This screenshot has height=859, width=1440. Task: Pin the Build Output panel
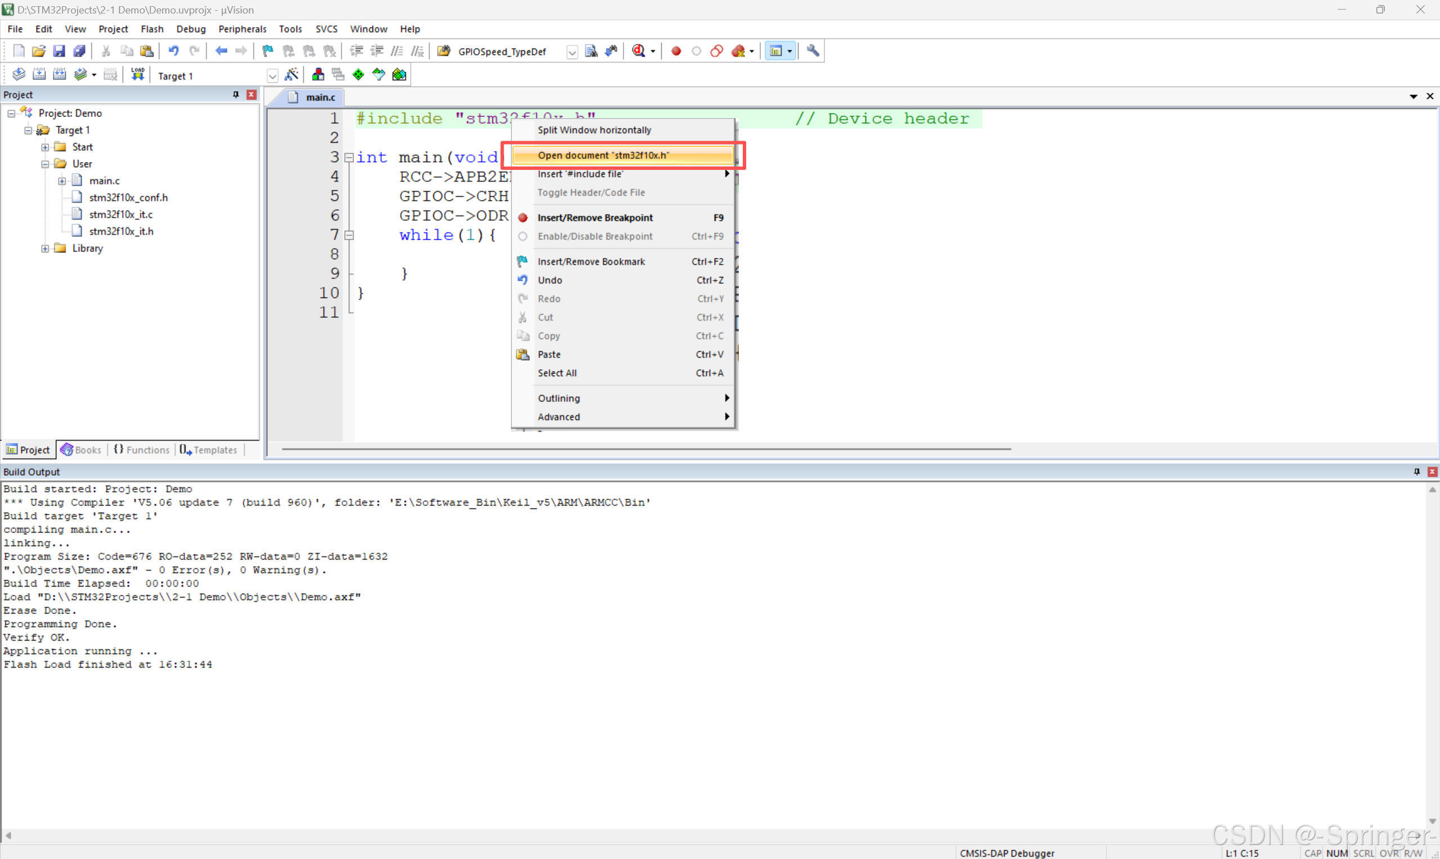point(1416,472)
